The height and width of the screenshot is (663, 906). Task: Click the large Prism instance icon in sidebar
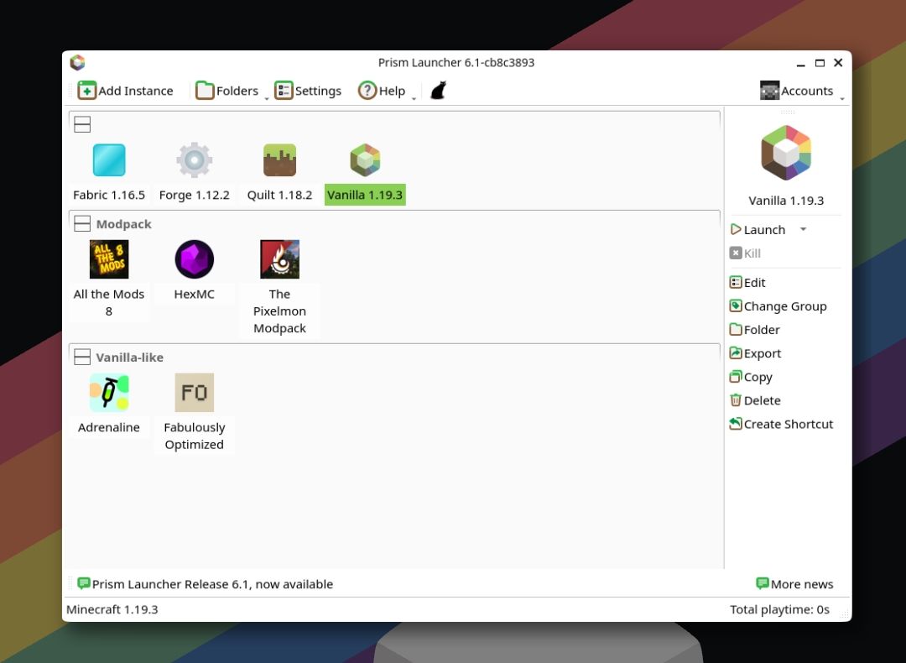click(786, 154)
